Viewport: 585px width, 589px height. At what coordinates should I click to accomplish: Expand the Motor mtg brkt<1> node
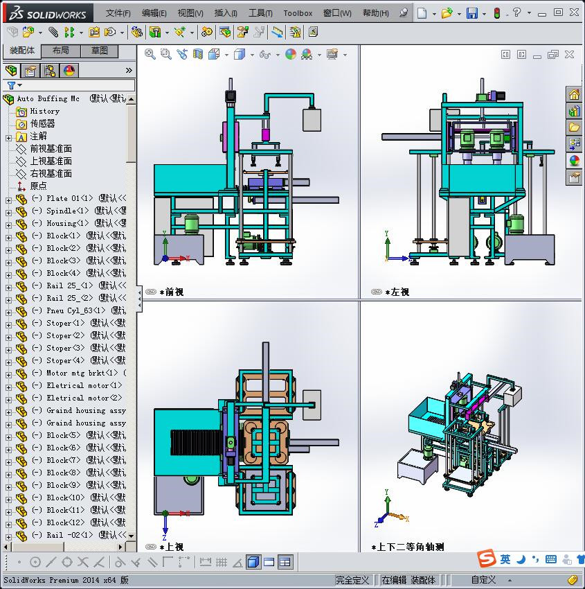point(8,375)
